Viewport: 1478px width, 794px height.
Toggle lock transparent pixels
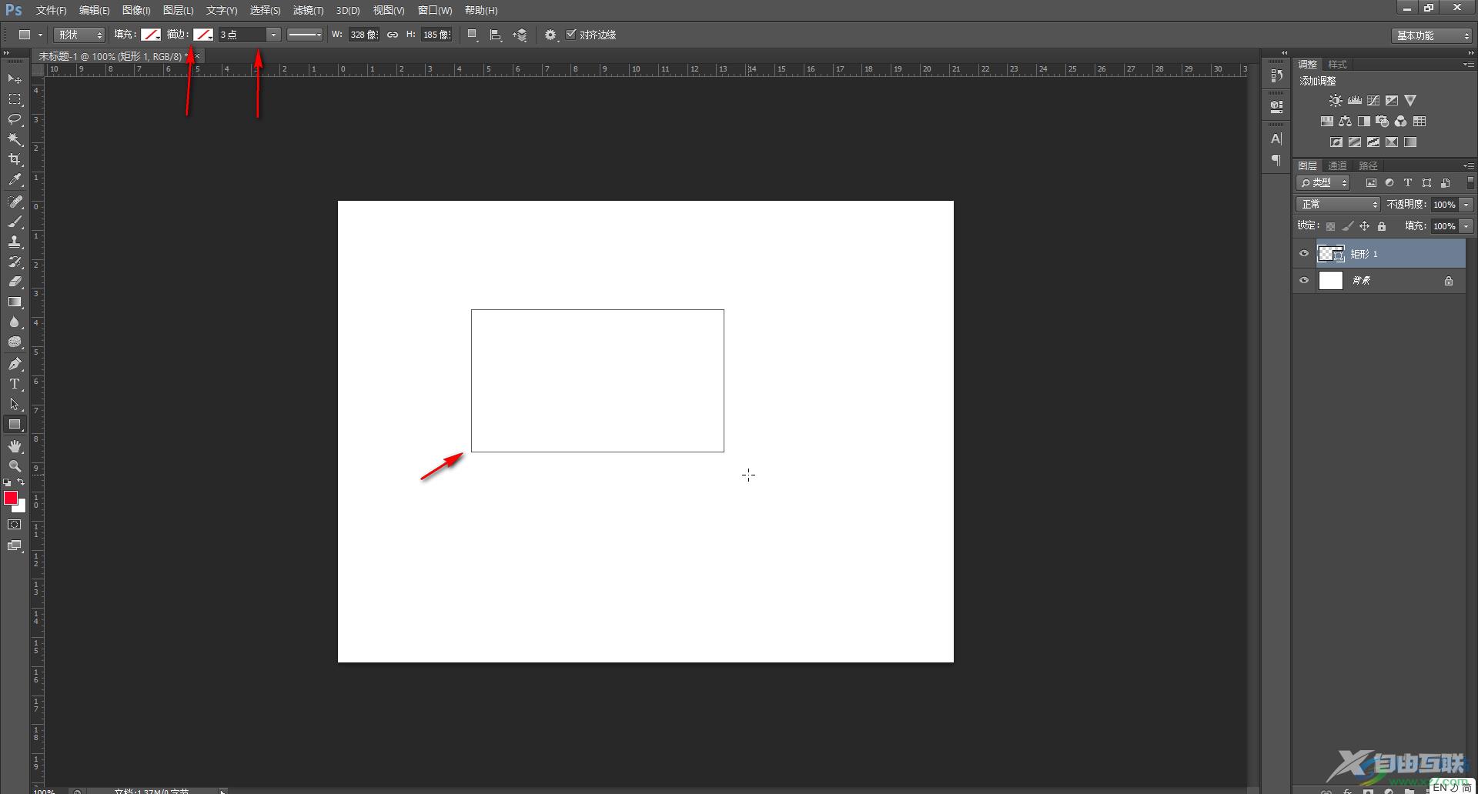tap(1330, 226)
